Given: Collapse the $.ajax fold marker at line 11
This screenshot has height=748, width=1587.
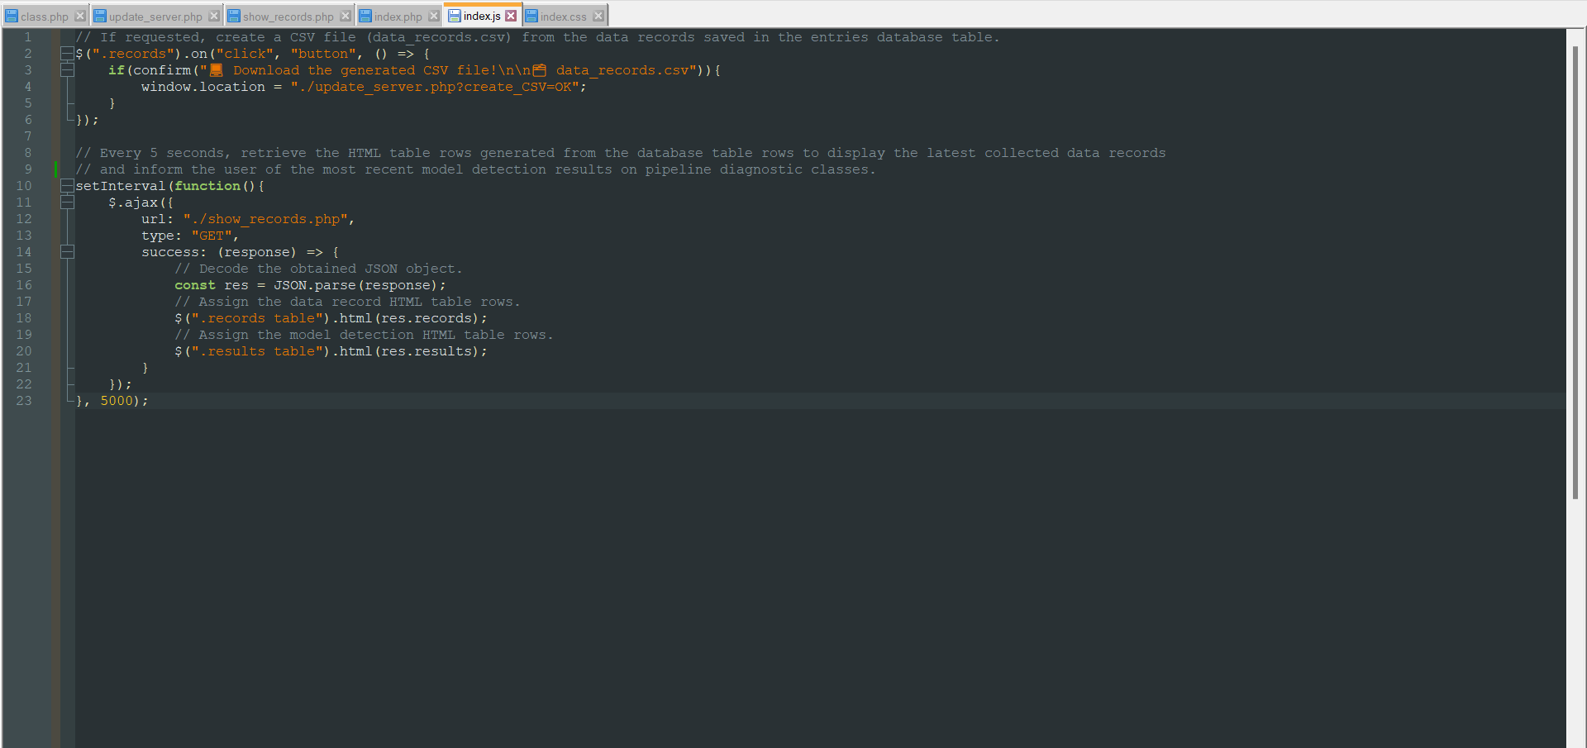Looking at the screenshot, I should pos(66,202).
